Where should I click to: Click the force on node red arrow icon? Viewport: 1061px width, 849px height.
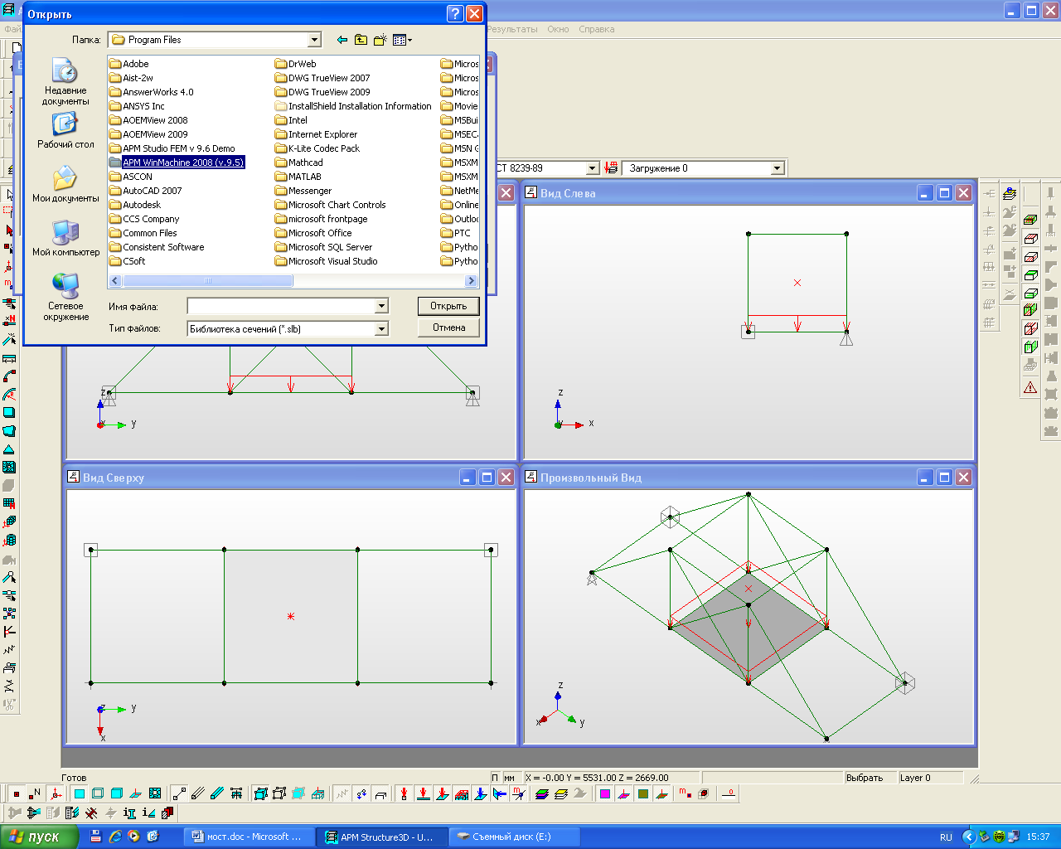[x=404, y=794]
